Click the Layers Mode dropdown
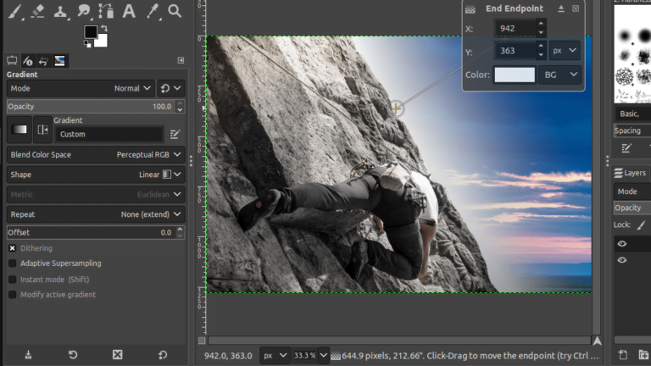 pyautogui.click(x=632, y=191)
